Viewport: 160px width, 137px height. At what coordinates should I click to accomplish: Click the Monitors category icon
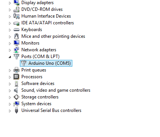[16, 43]
